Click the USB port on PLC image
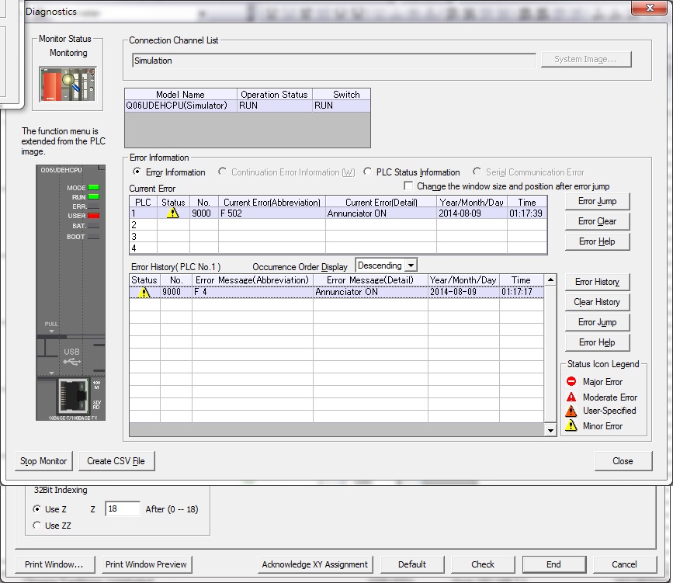Image resolution: width=673 pixels, height=583 pixels. (x=71, y=357)
